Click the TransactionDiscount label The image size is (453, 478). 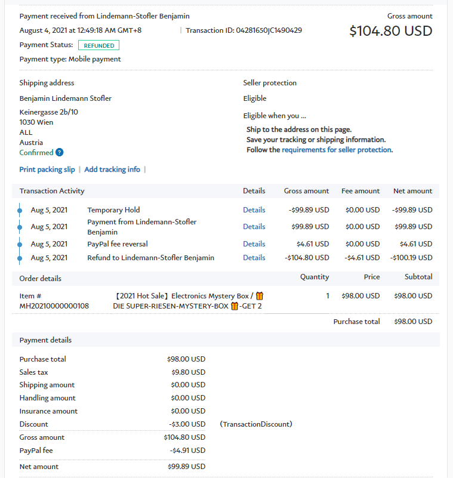pos(255,424)
